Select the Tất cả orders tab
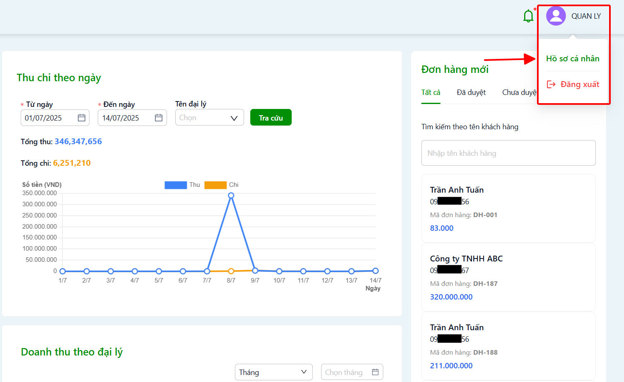This screenshot has width=624, height=382. point(431,92)
